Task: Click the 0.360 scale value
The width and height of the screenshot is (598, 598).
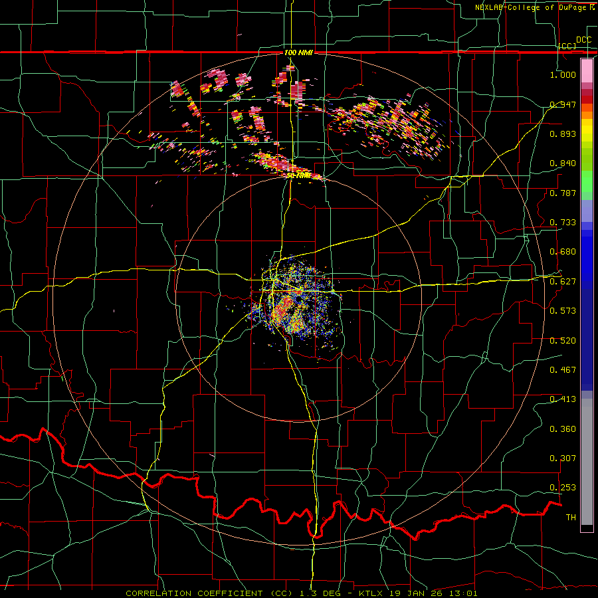Action: [563, 429]
